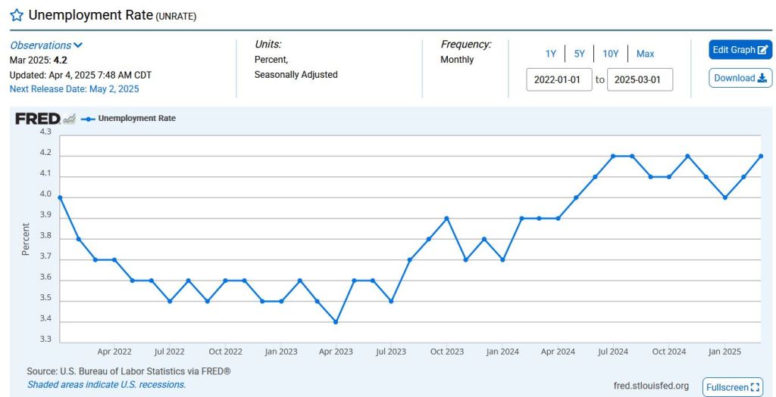
Task: Open the Next Release Date link
Action: click(74, 88)
